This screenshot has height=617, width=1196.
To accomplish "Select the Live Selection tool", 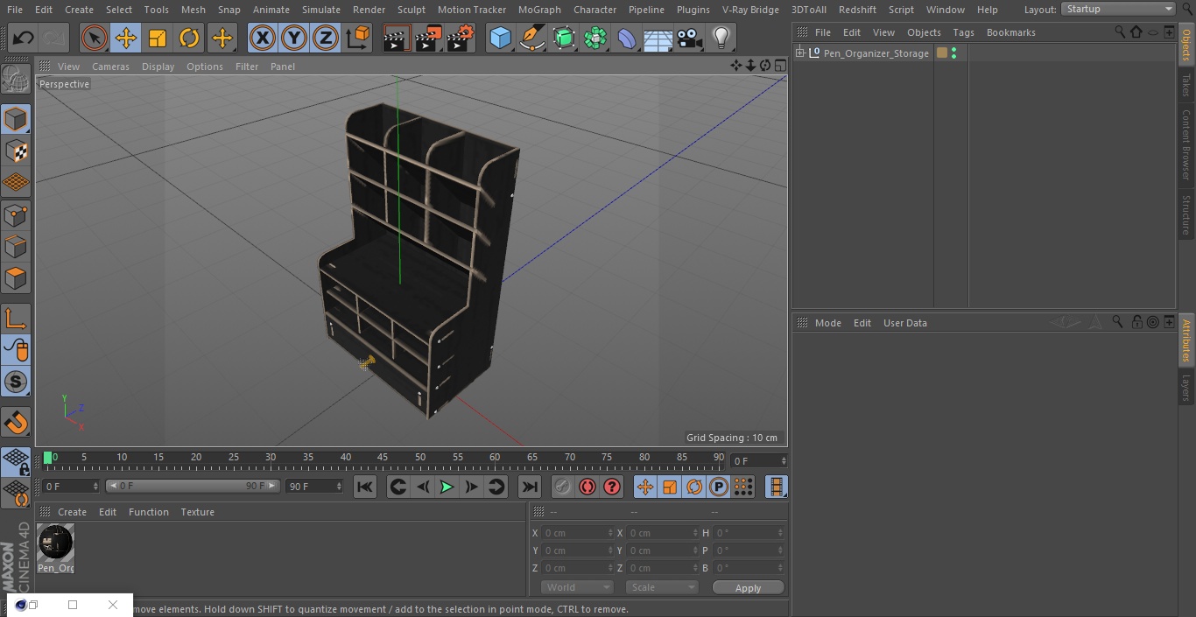I will pyautogui.click(x=95, y=39).
